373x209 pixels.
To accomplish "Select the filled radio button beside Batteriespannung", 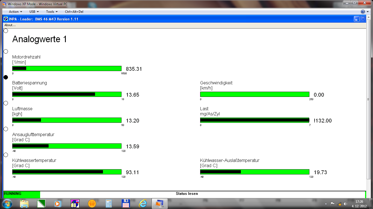I will point(6,77).
